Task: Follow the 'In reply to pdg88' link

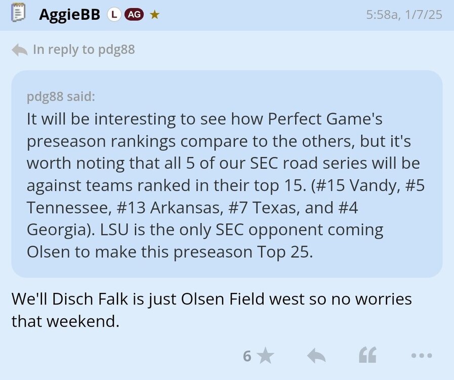Action: coord(84,50)
